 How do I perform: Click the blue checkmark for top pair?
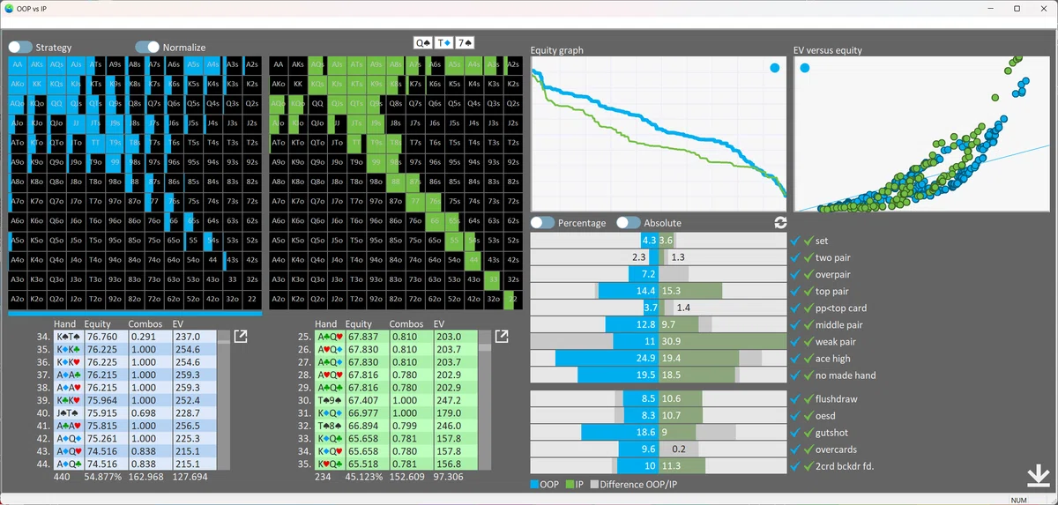click(796, 292)
